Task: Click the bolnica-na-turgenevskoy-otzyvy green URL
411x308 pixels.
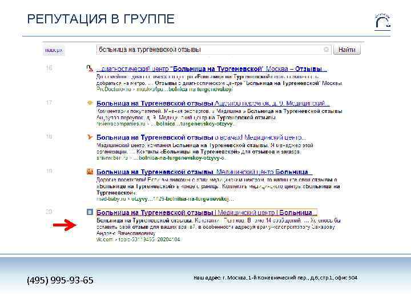Action: coord(162,158)
